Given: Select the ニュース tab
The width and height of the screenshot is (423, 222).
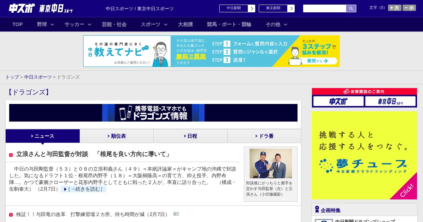Looking at the screenshot, I should [x=43, y=136].
